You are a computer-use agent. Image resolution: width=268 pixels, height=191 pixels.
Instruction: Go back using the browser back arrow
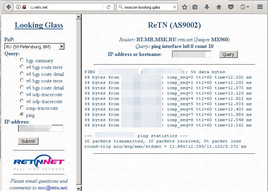click(x=8, y=7)
